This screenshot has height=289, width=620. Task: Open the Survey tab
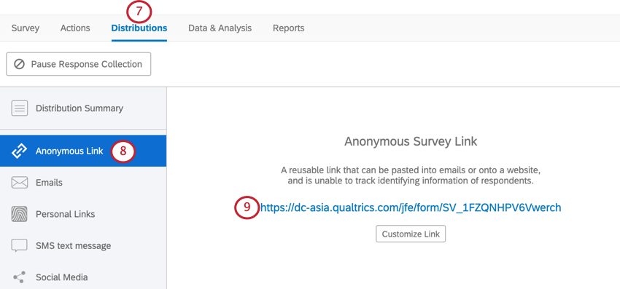pos(26,28)
